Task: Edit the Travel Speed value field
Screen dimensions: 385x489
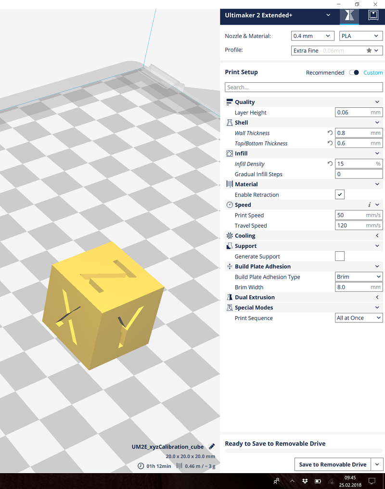Action: tap(359, 225)
